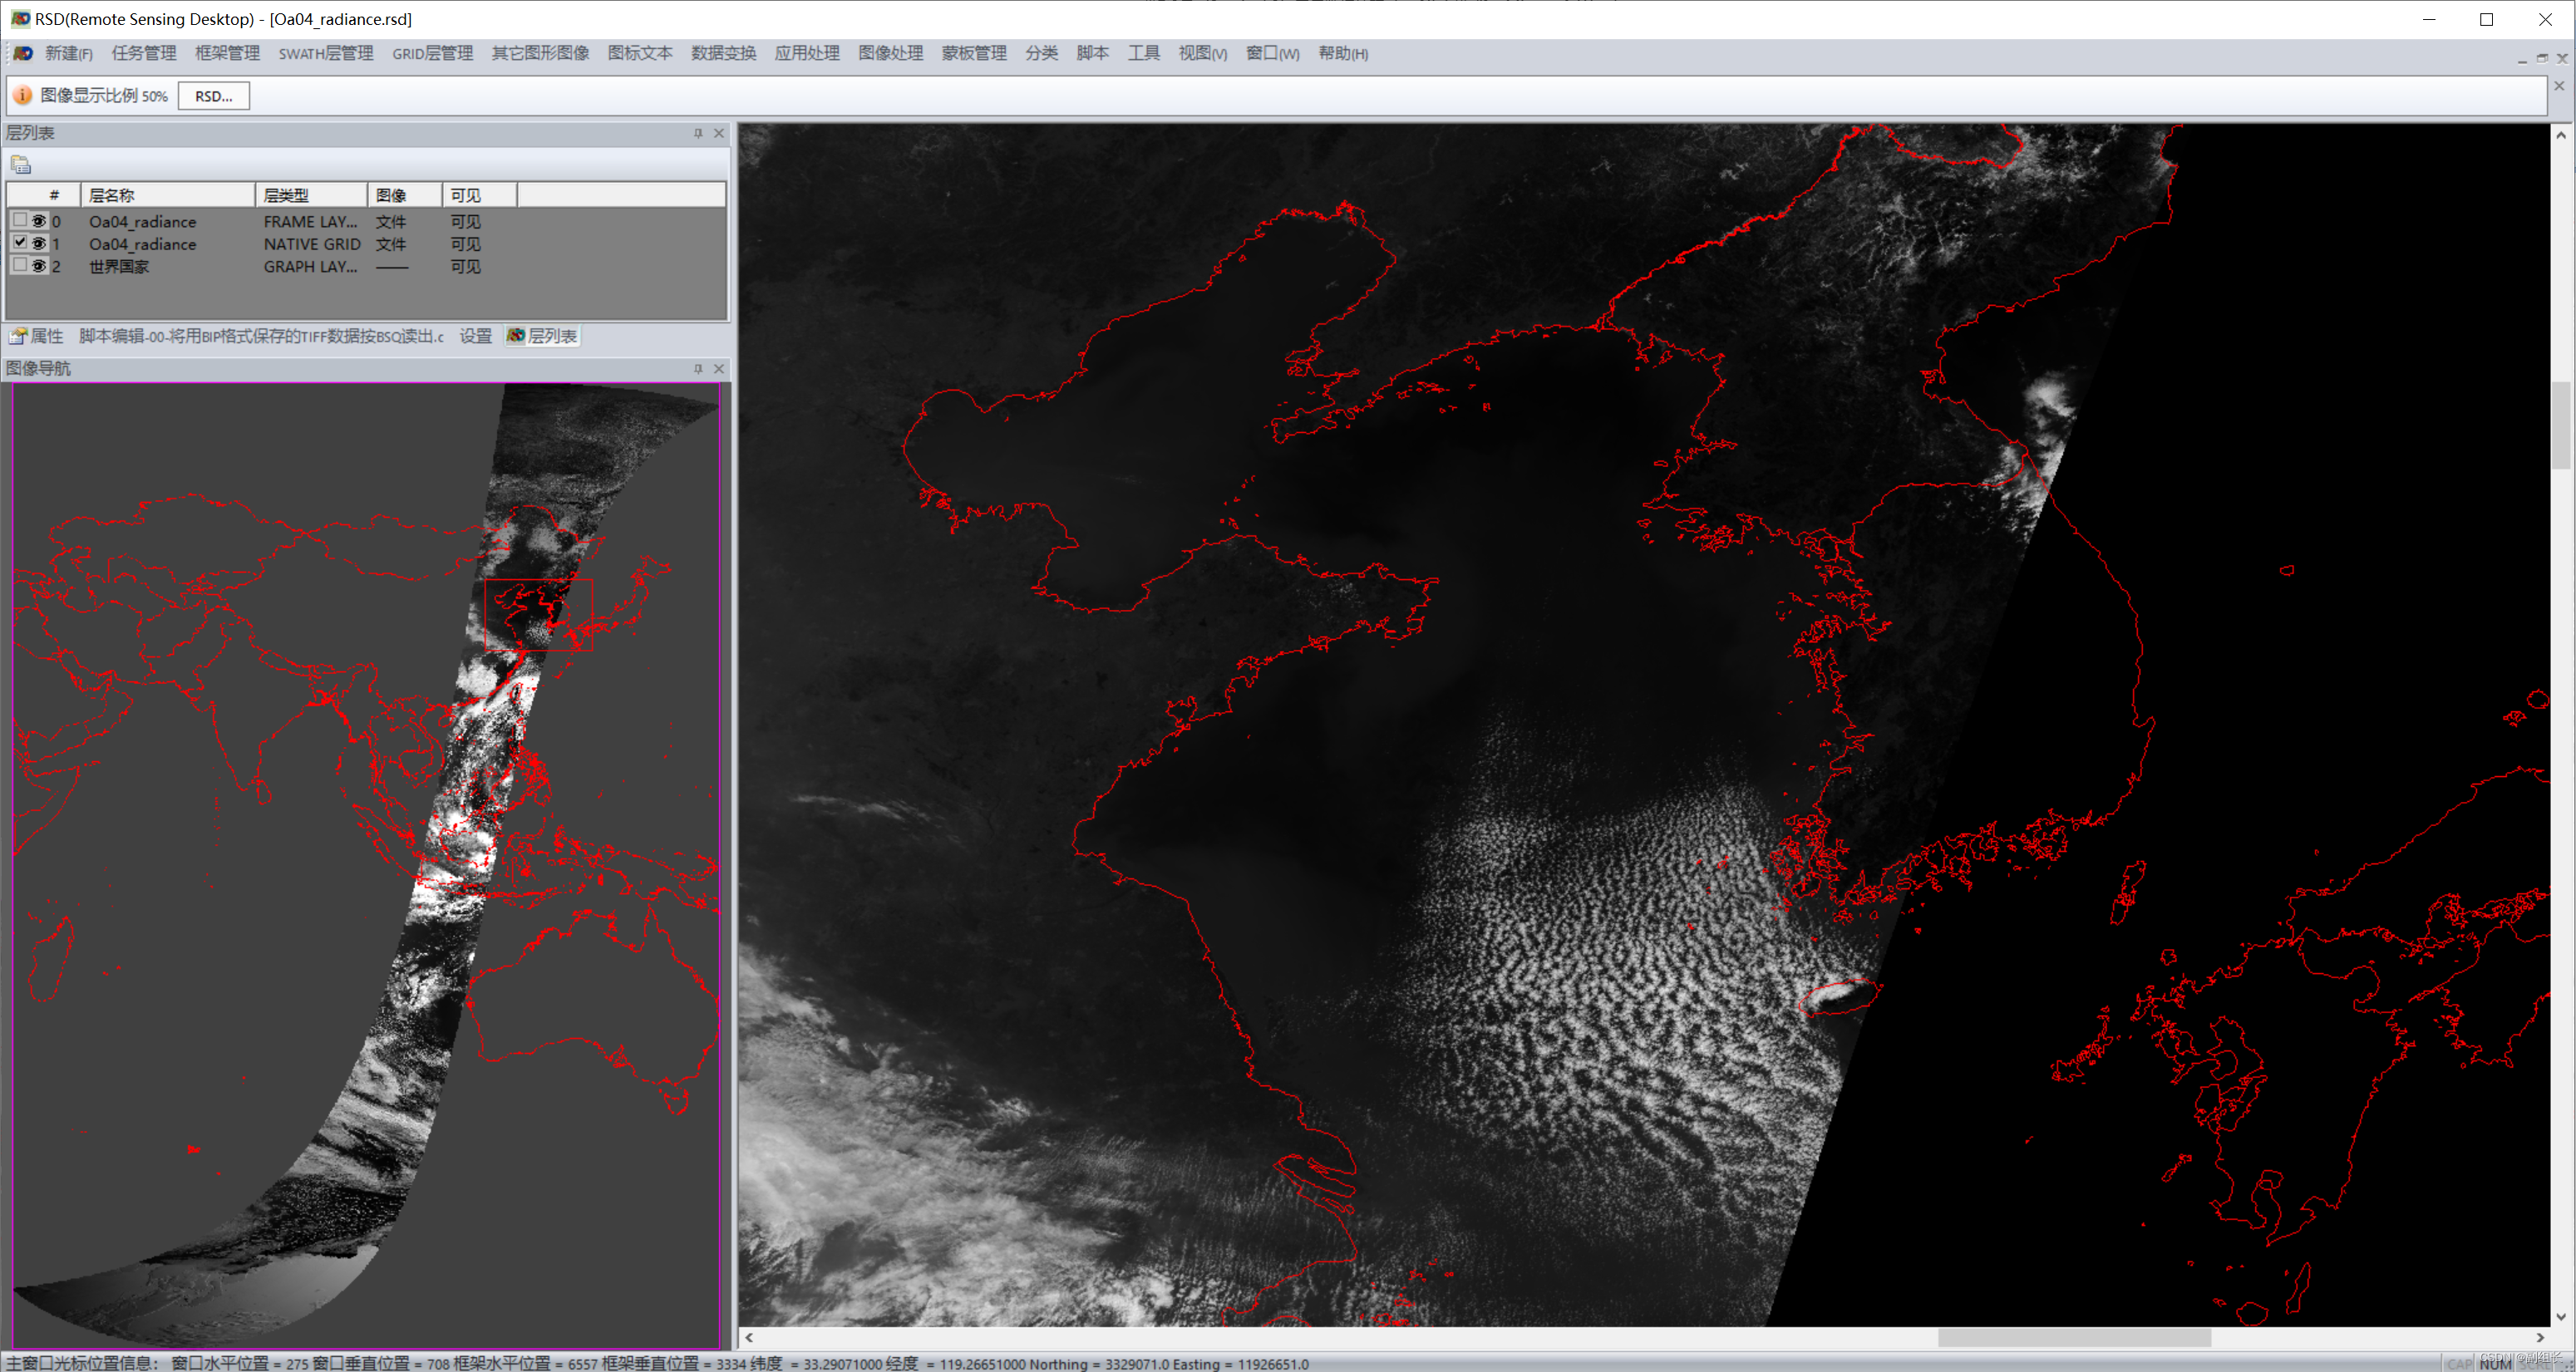Close the 层列表 panel

718,133
